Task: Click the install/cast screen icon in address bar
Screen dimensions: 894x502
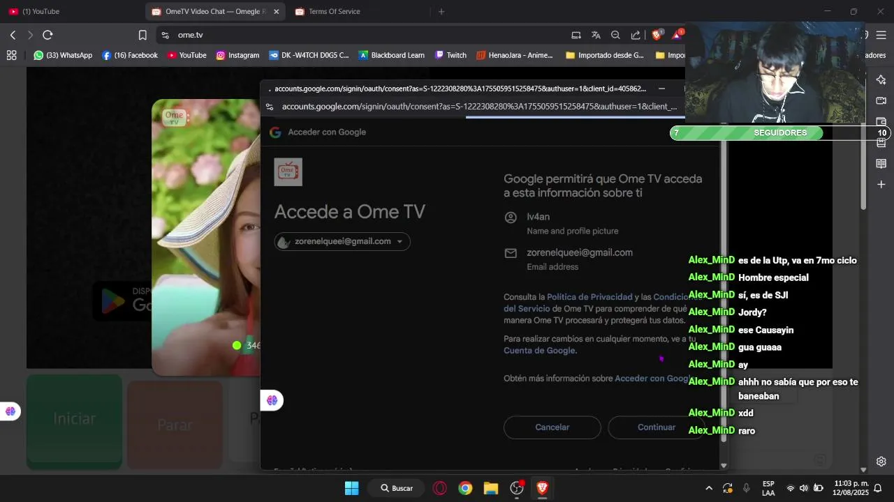Action: click(576, 35)
